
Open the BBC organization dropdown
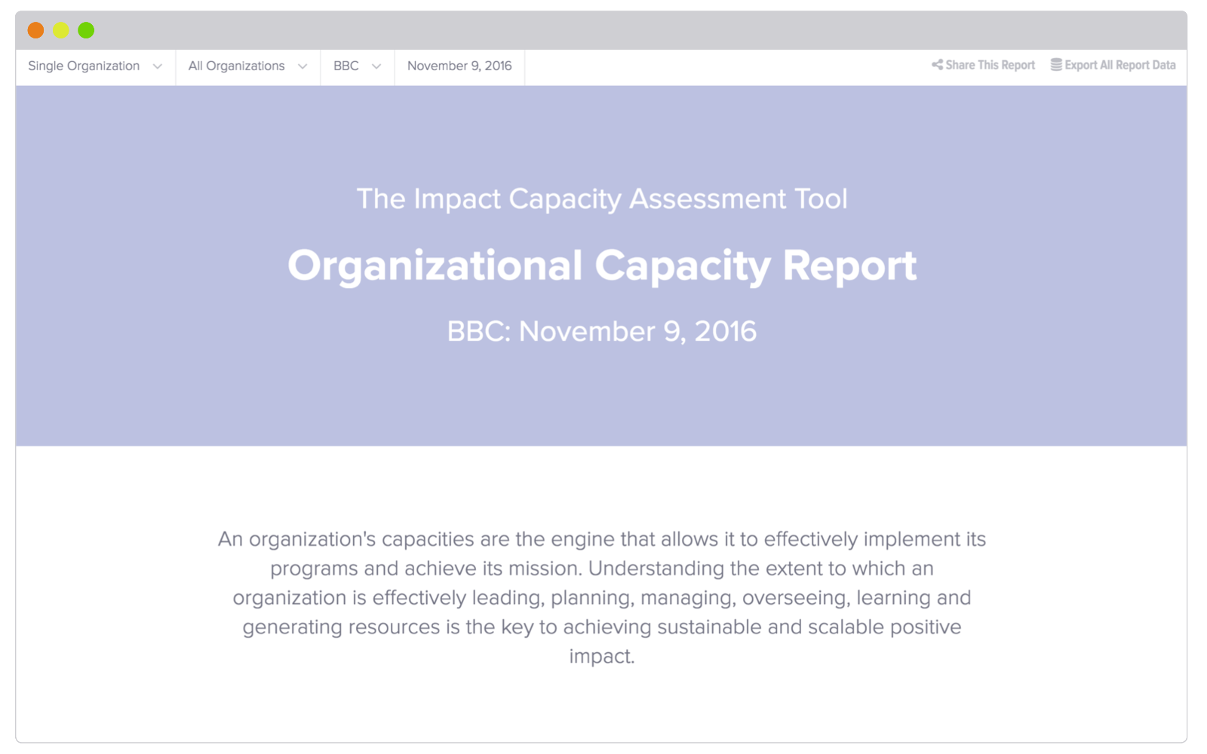[x=358, y=66]
